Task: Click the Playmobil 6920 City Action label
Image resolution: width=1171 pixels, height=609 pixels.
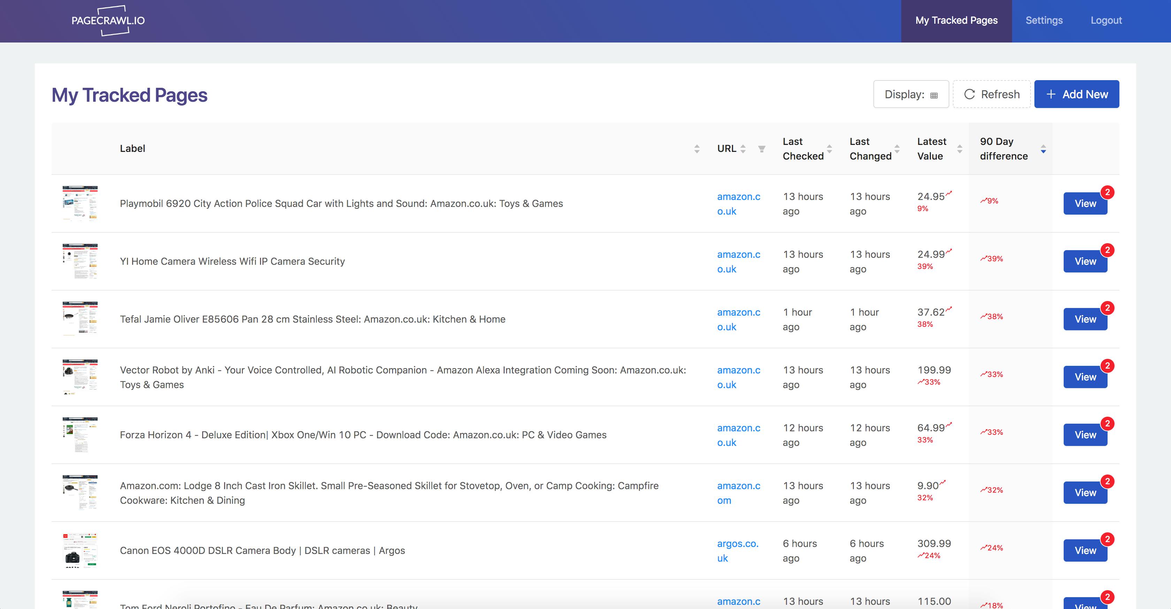Action: click(342, 203)
